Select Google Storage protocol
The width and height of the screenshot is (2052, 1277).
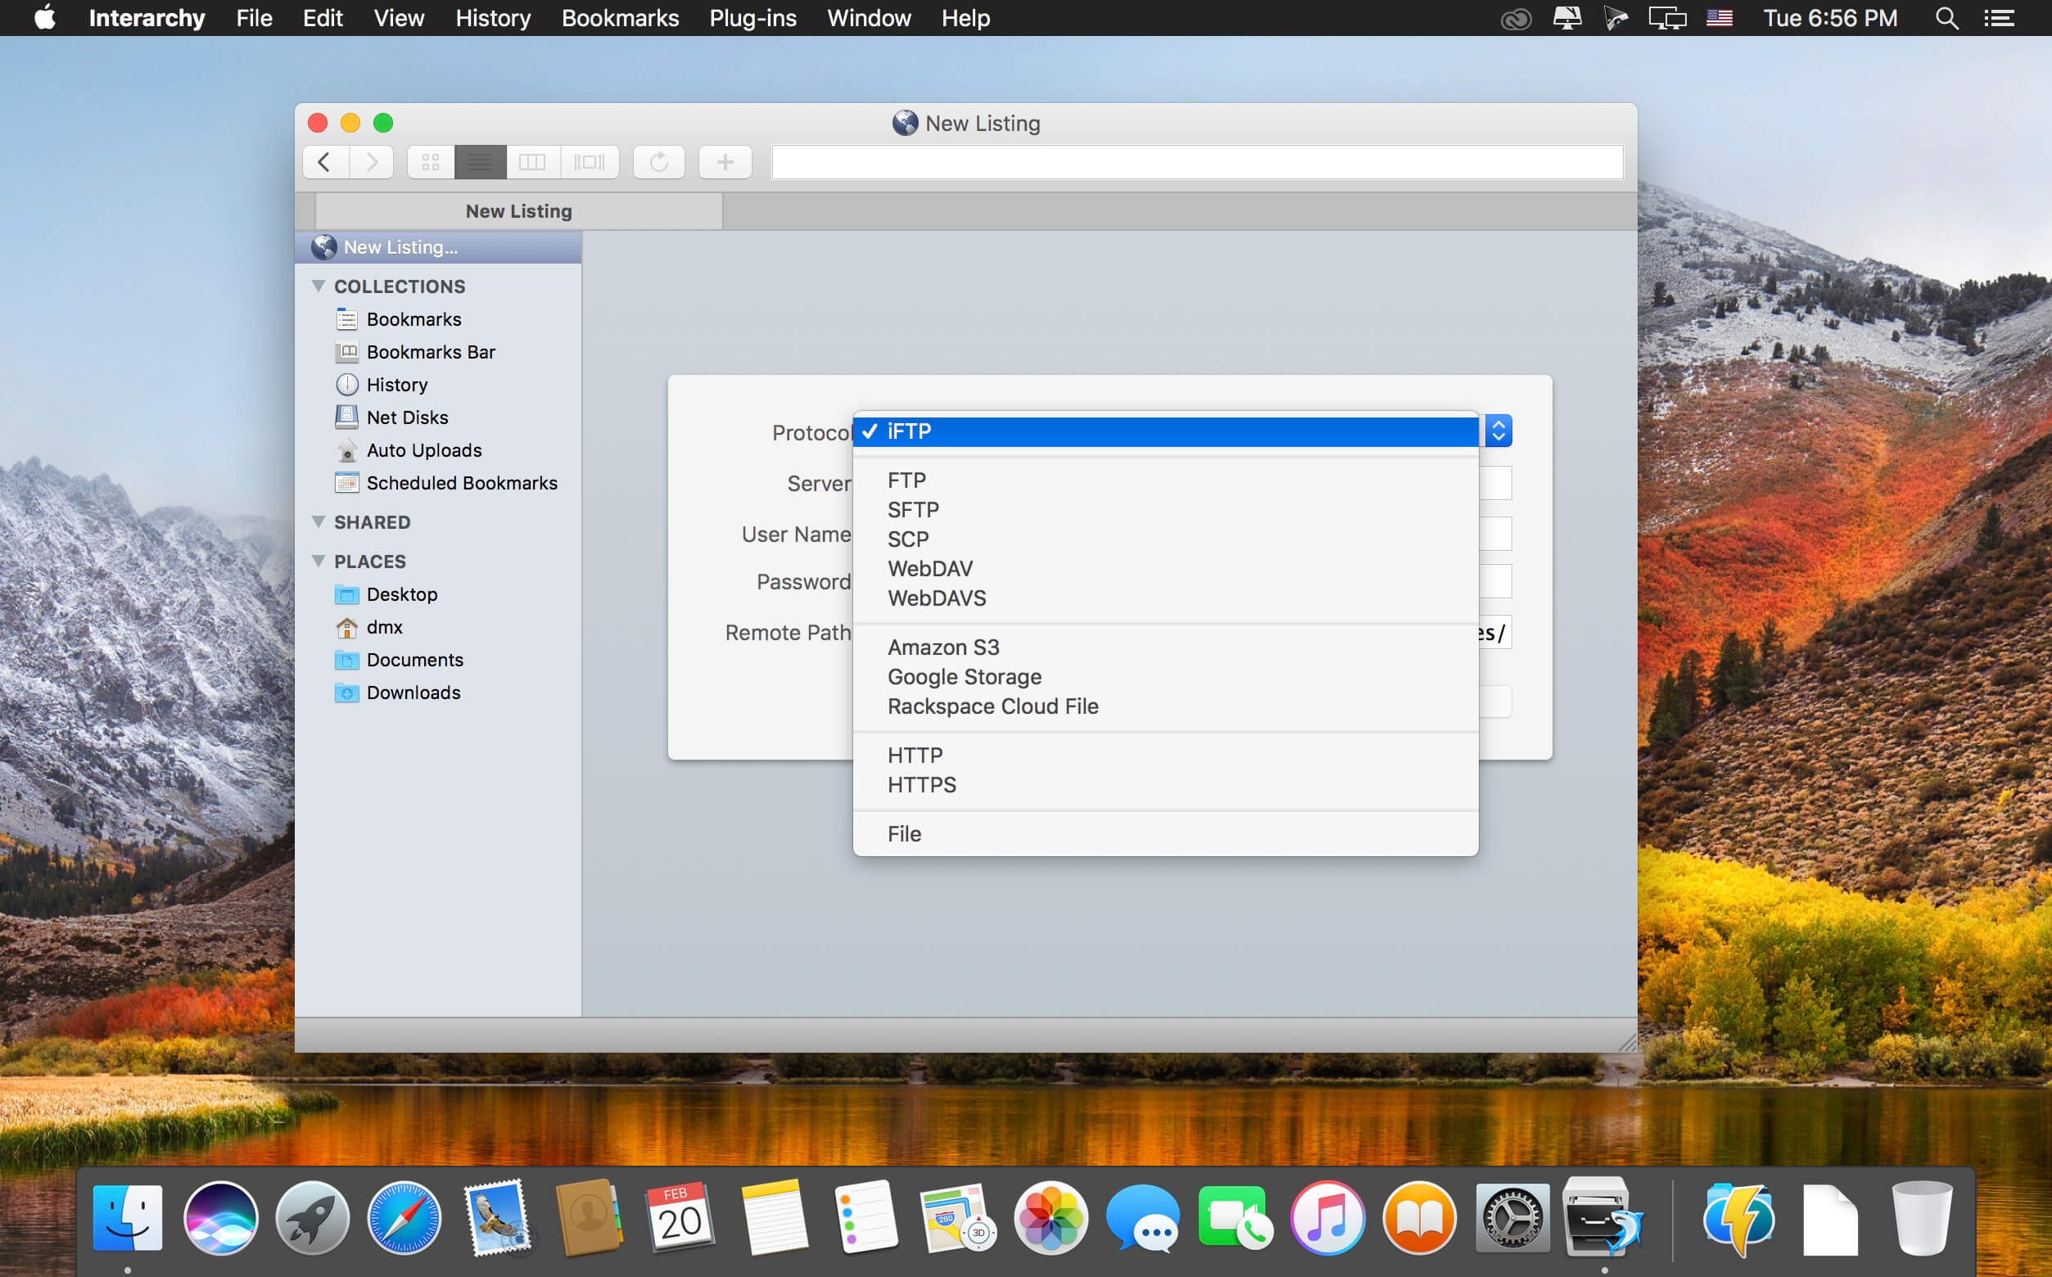tap(1165, 677)
